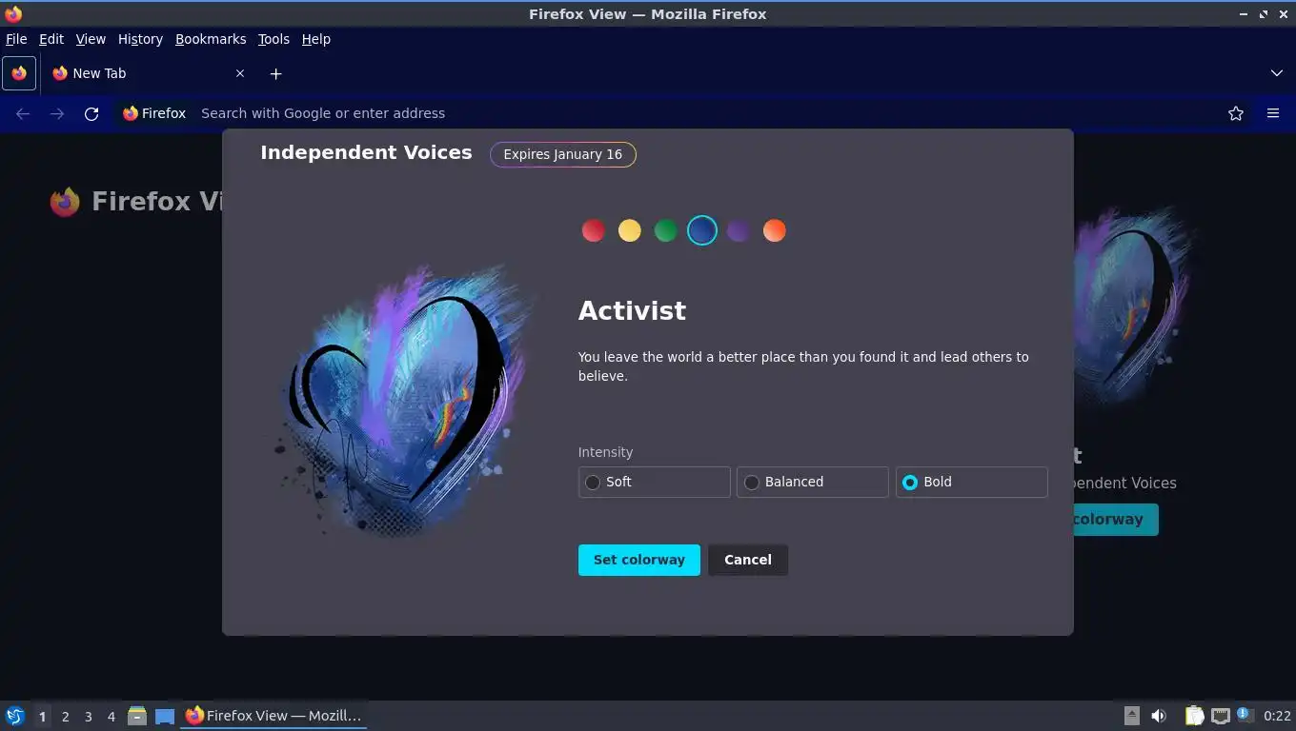Image resolution: width=1296 pixels, height=731 pixels.
Task: Open the Edit menu
Action: 51,39
